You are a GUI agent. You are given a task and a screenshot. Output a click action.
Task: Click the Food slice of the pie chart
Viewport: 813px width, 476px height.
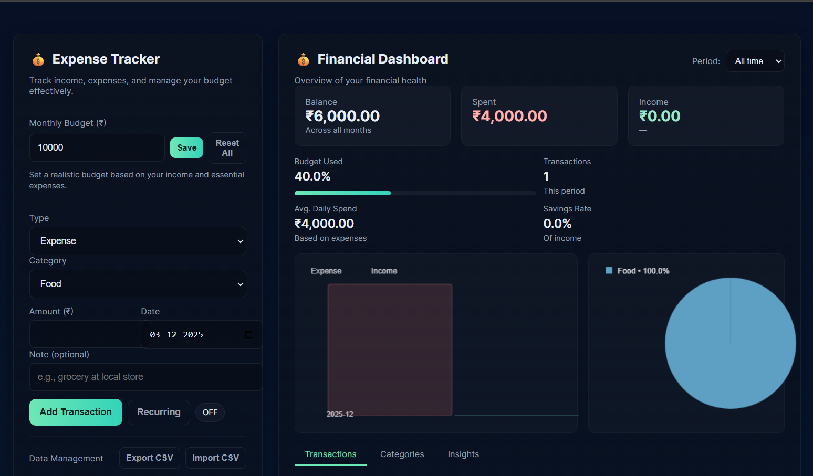730,343
